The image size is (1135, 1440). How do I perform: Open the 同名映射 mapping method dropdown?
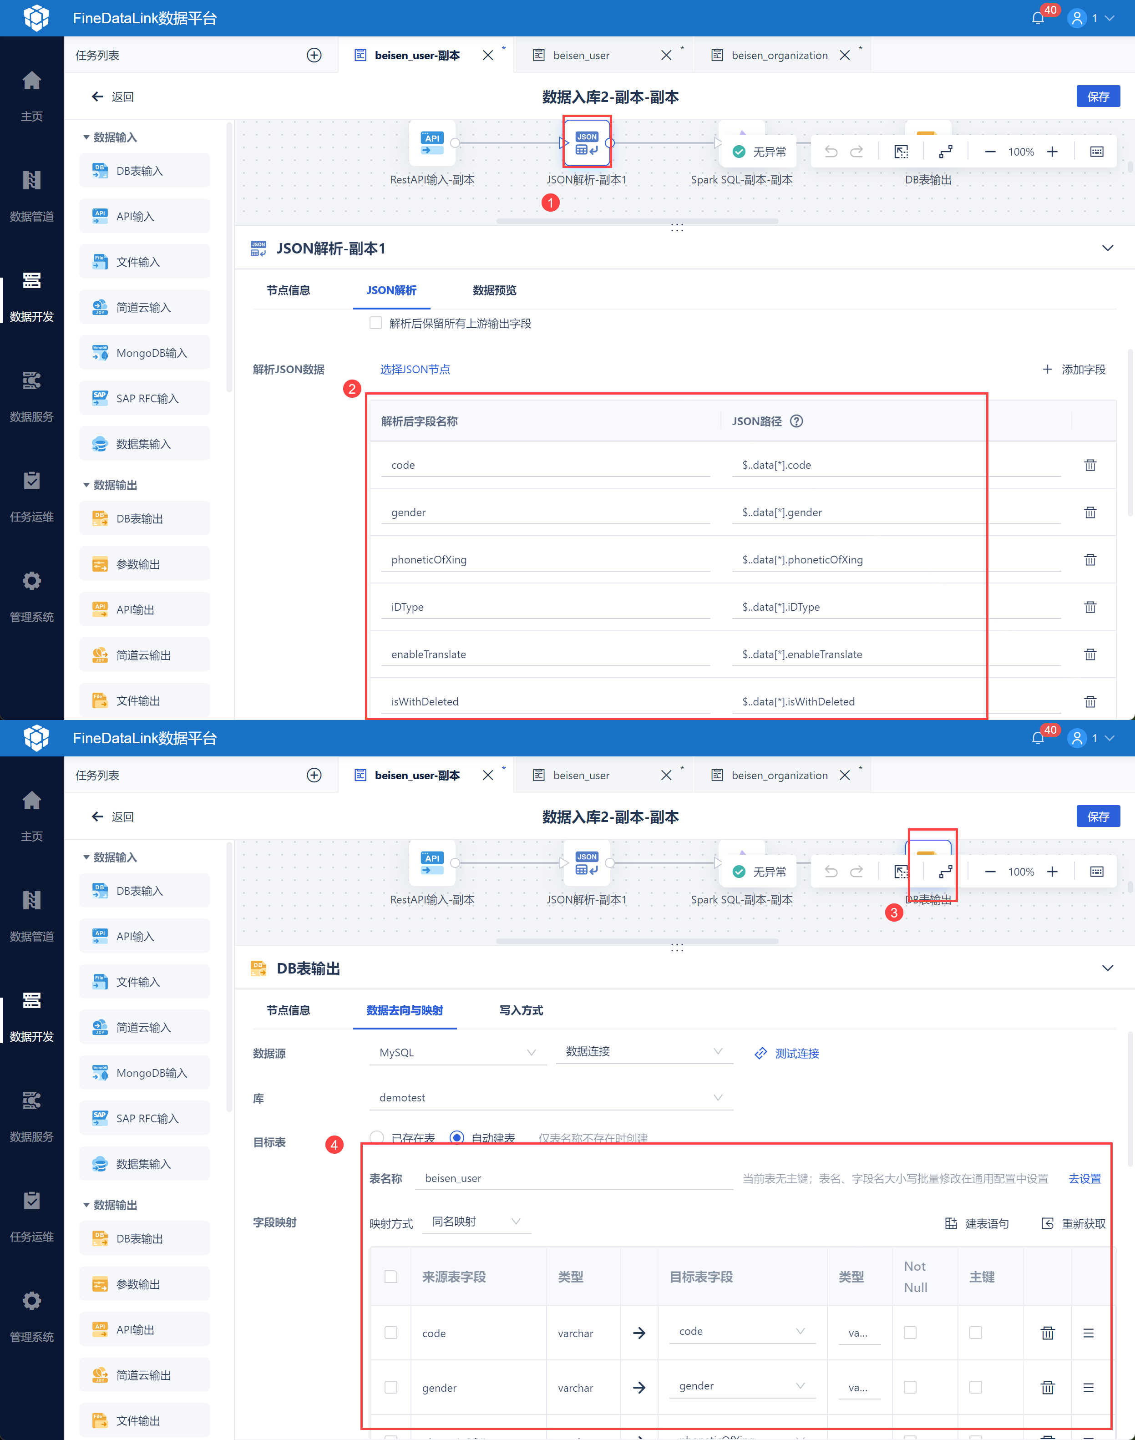tap(476, 1222)
